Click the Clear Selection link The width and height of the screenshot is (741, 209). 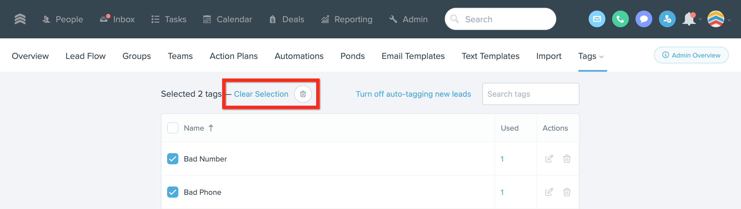click(x=261, y=94)
